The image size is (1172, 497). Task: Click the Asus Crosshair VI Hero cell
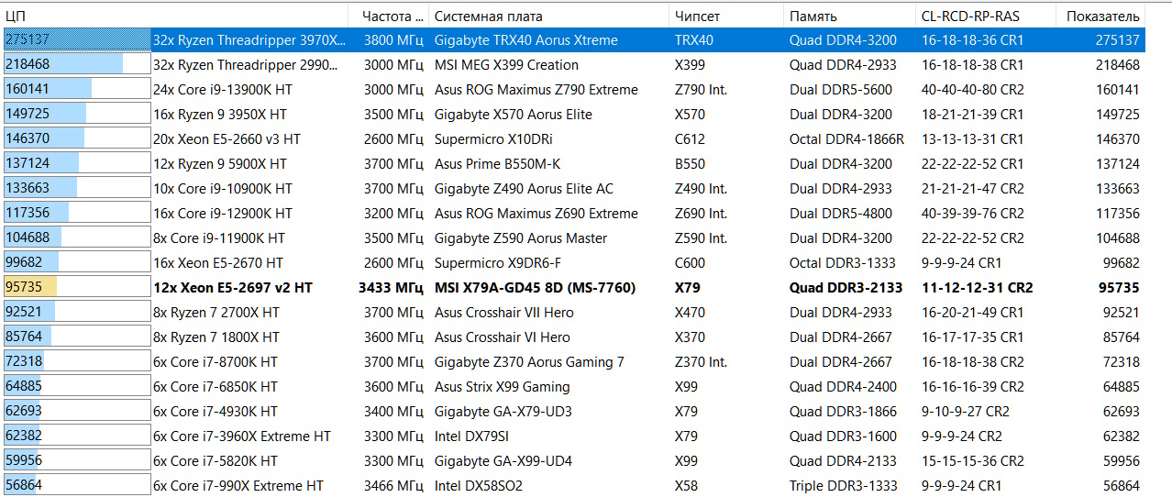502,337
